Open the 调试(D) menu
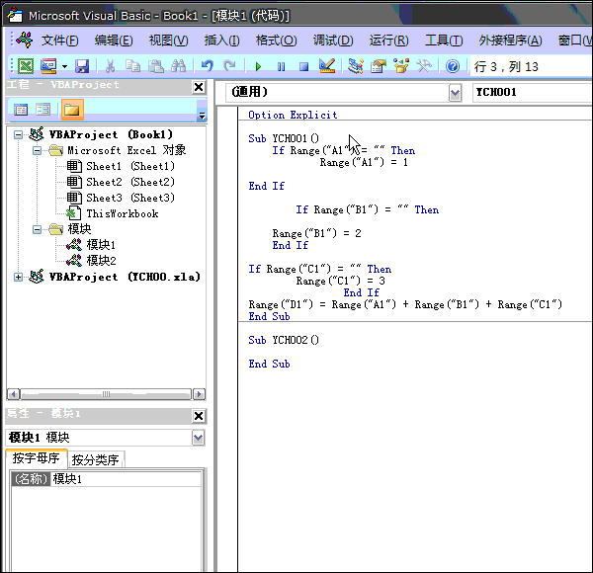 [332, 41]
